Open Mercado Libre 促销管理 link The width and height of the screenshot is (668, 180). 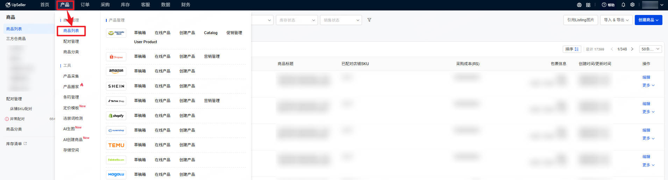click(x=234, y=33)
